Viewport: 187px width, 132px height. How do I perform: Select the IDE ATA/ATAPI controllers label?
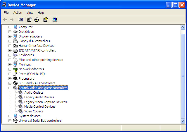pos(37,50)
